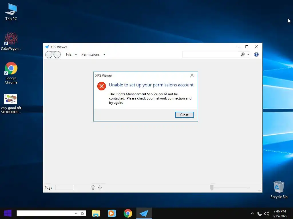Open the media player taskbar icon

[112, 213]
